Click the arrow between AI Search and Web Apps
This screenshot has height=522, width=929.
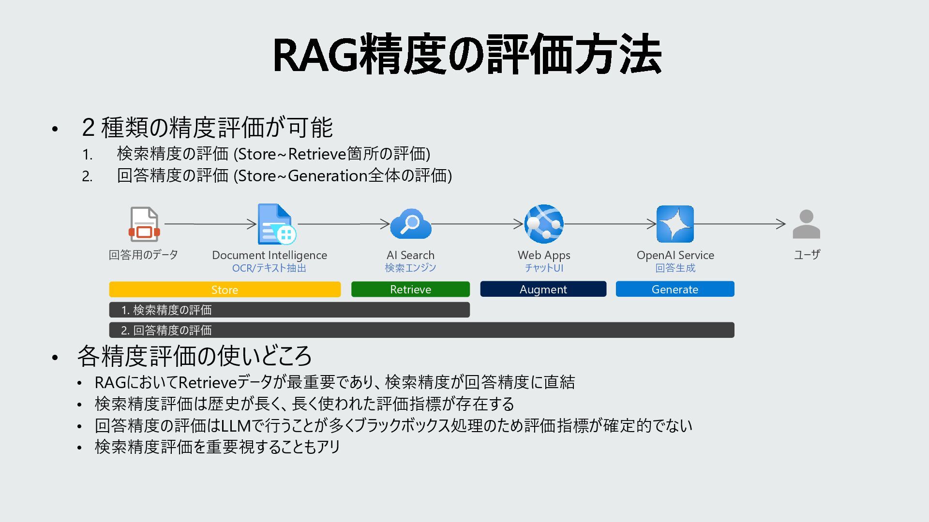click(x=477, y=224)
